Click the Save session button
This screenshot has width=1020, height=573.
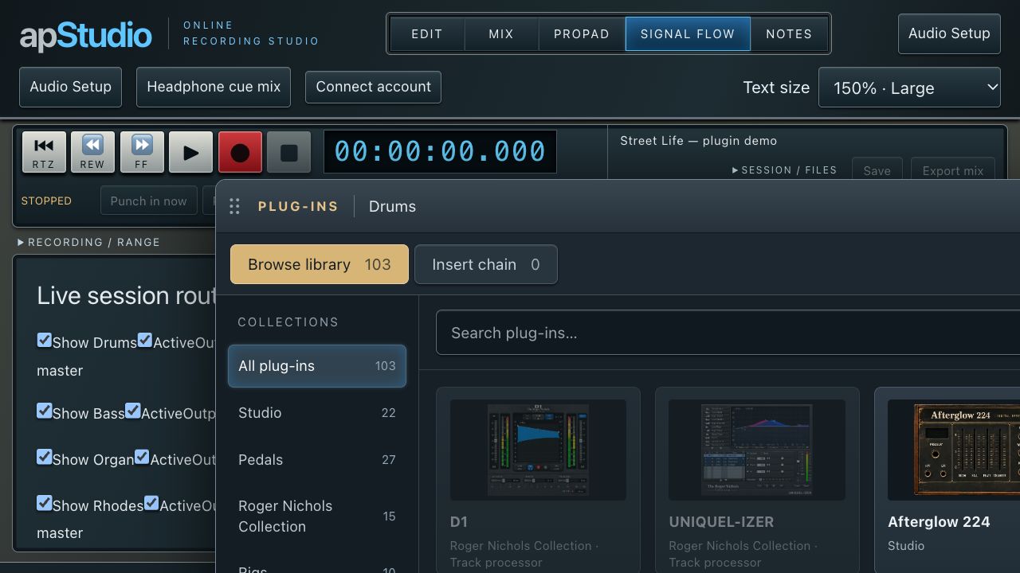(x=877, y=170)
